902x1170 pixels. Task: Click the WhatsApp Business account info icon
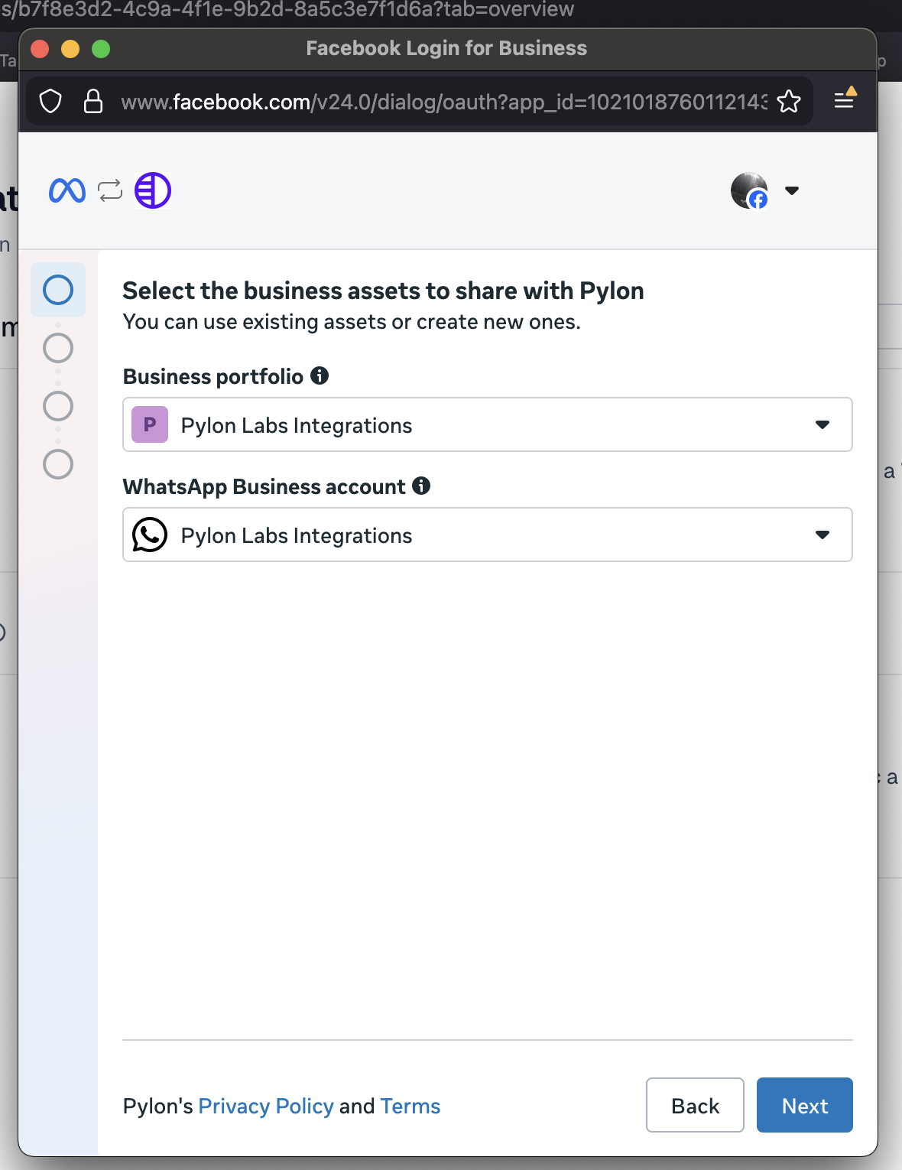click(421, 486)
